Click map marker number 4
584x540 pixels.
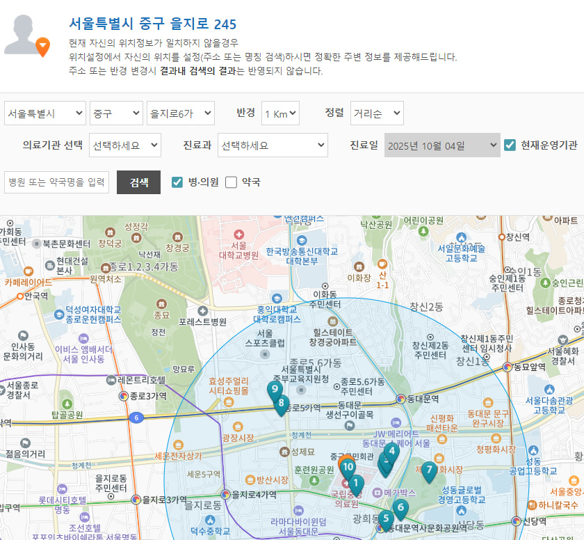point(391,452)
